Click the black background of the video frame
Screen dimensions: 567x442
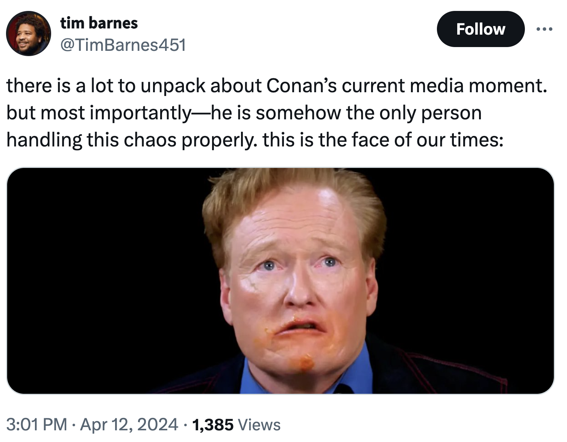[94, 264]
